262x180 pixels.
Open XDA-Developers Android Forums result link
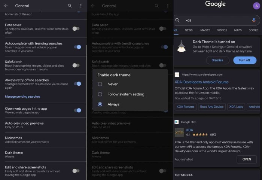click(201, 82)
